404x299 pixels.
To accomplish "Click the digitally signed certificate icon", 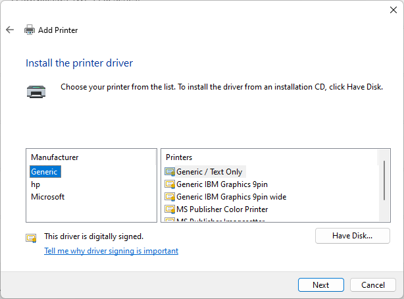I will tap(31, 238).
